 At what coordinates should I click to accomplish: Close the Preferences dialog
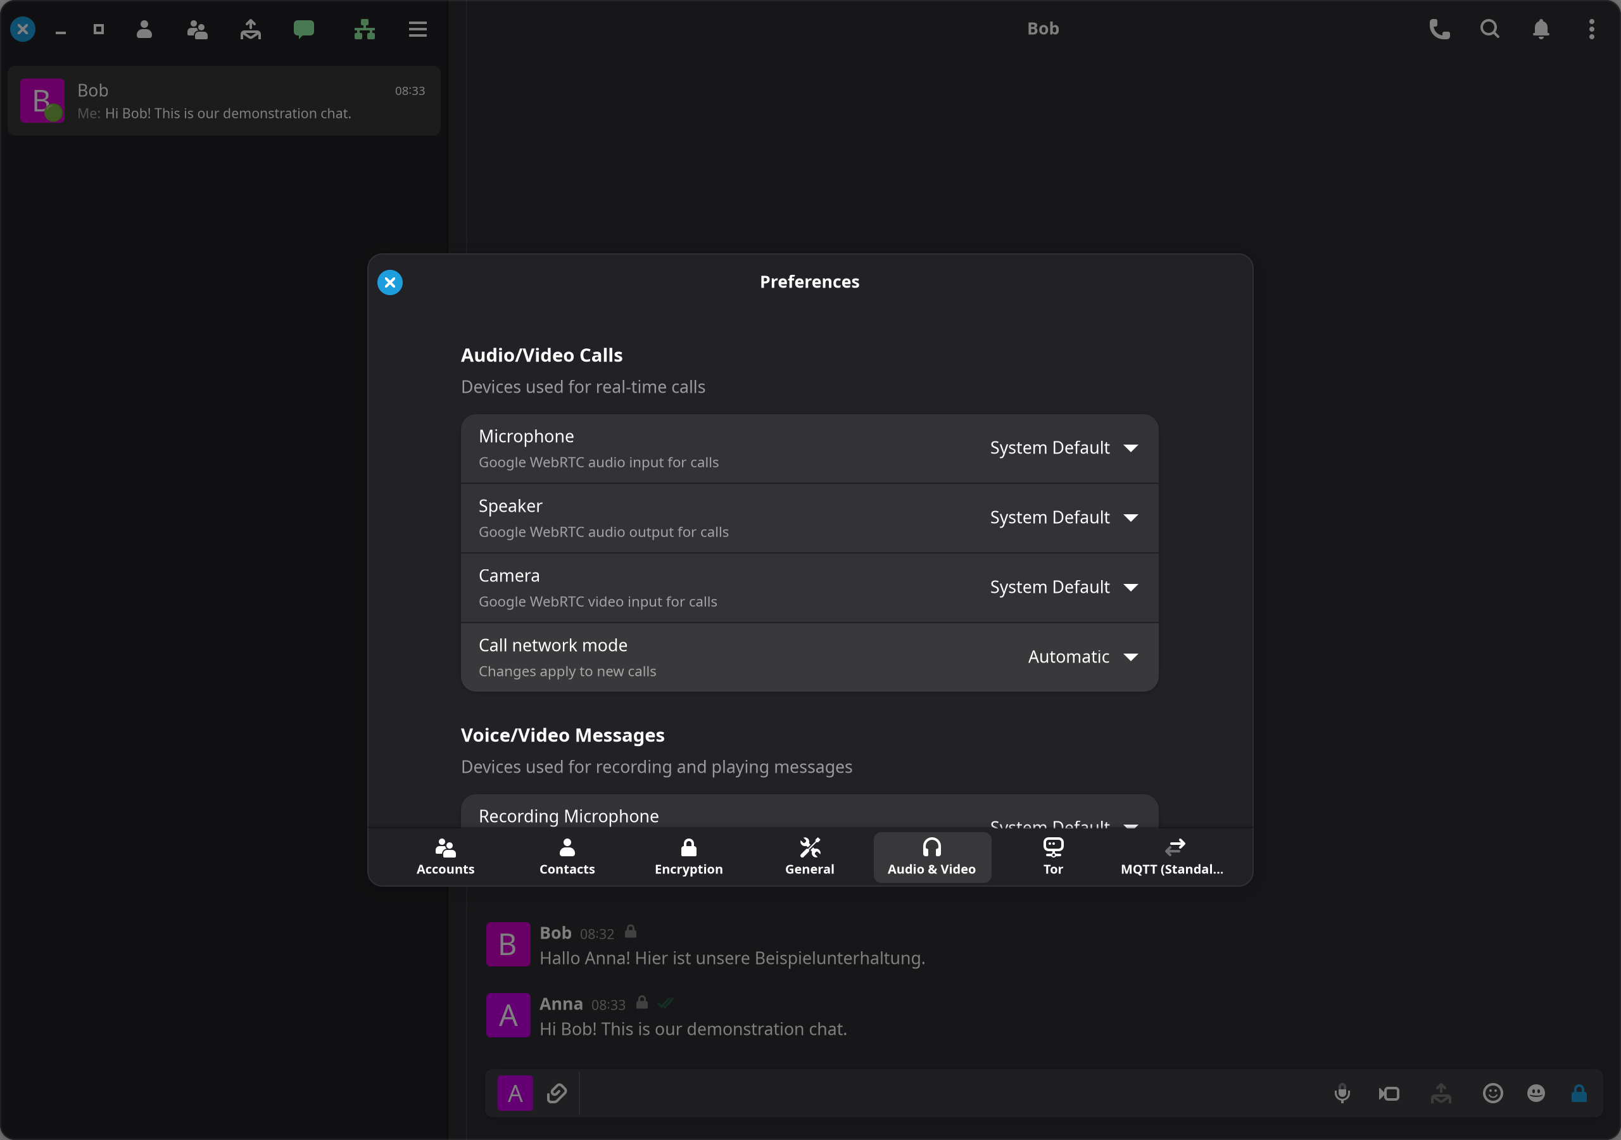tap(389, 282)
